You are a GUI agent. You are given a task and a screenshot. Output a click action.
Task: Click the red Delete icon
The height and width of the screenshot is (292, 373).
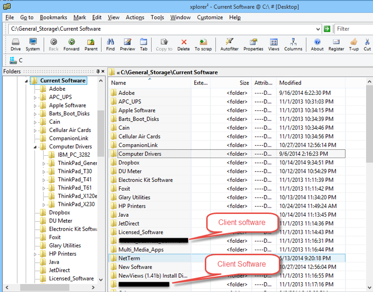pyautogui.click(x=184, y=44)
